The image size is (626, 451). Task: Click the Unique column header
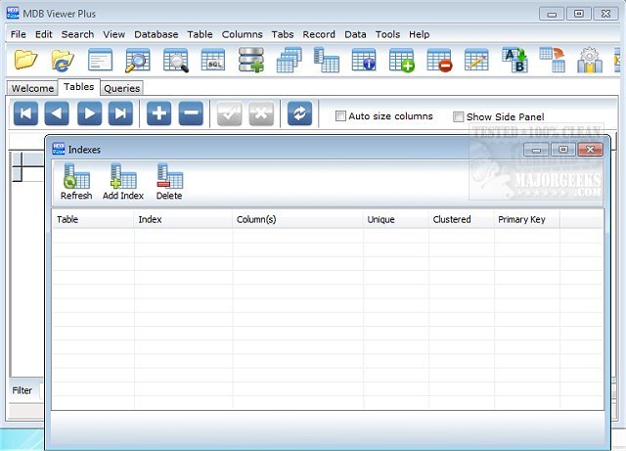tap(395, 219)
